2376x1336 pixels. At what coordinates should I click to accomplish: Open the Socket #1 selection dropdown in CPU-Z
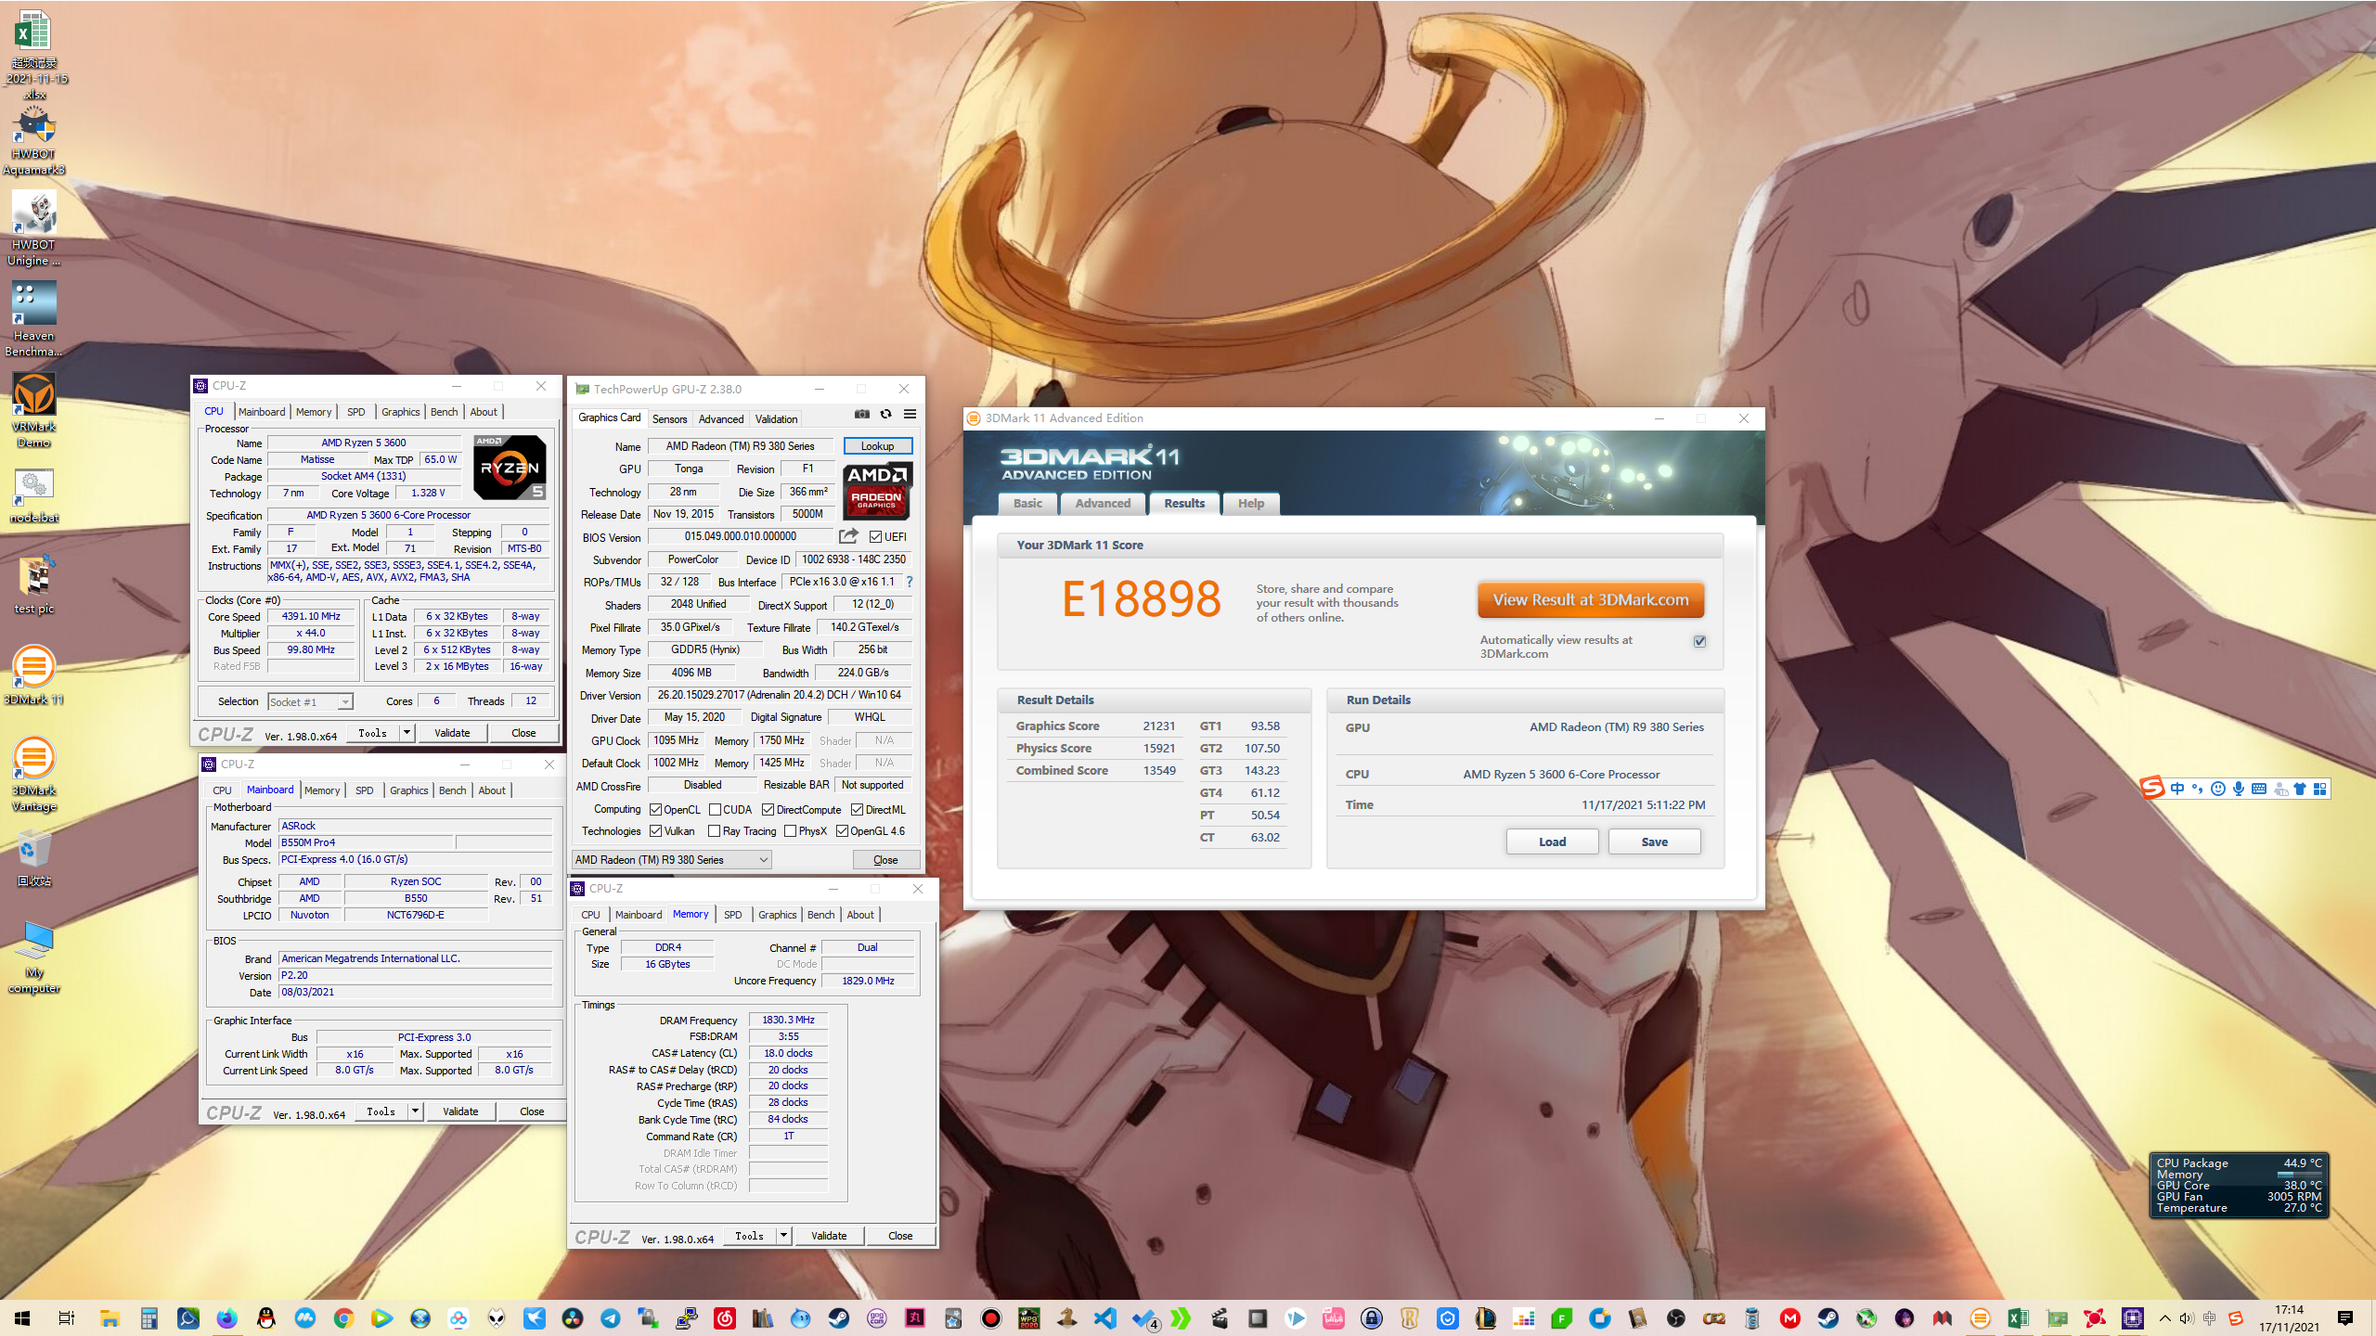[310, 701]
